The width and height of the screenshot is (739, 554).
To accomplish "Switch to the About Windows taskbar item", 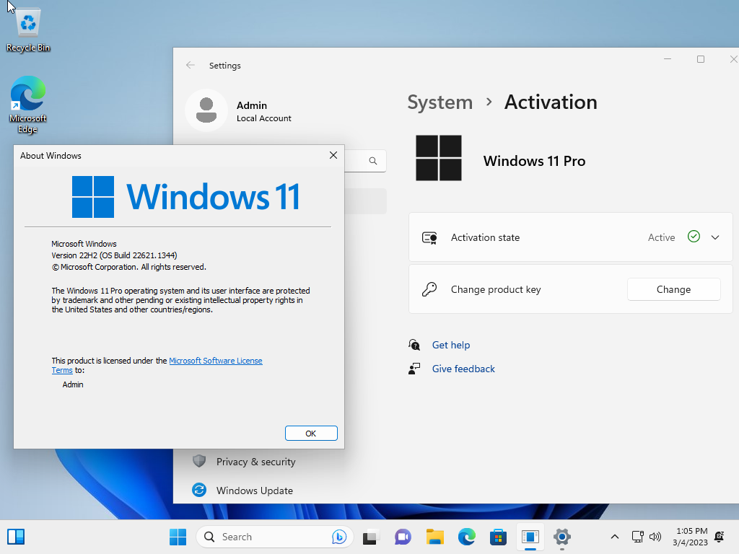I will tap(530, 537).
